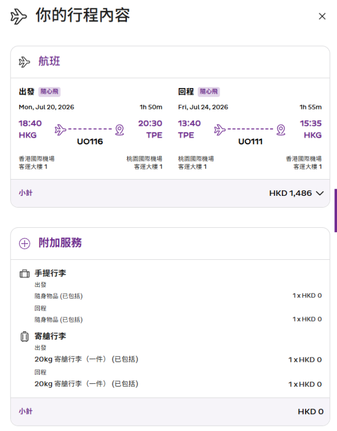Click the HKD 0 add-ons subtotal amount

[x=311, y=411]
